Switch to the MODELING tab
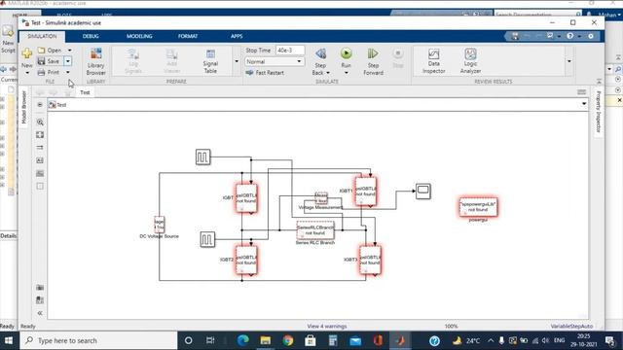 point(139,36)
